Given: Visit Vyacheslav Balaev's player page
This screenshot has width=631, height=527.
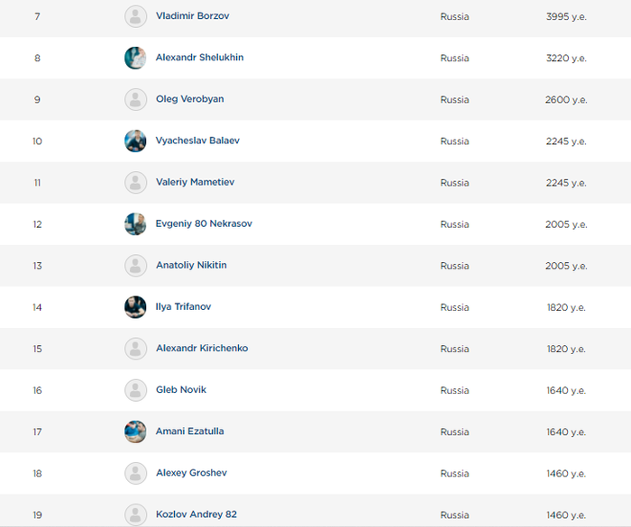Looking at the screenshot, I should click(197, 141).
